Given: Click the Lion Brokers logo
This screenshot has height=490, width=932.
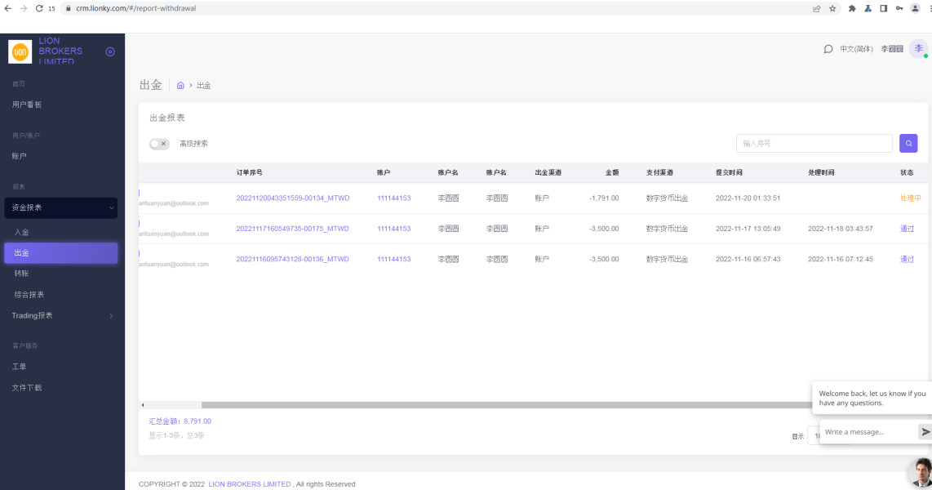Looking at the screenshot, I should point(20,51).
